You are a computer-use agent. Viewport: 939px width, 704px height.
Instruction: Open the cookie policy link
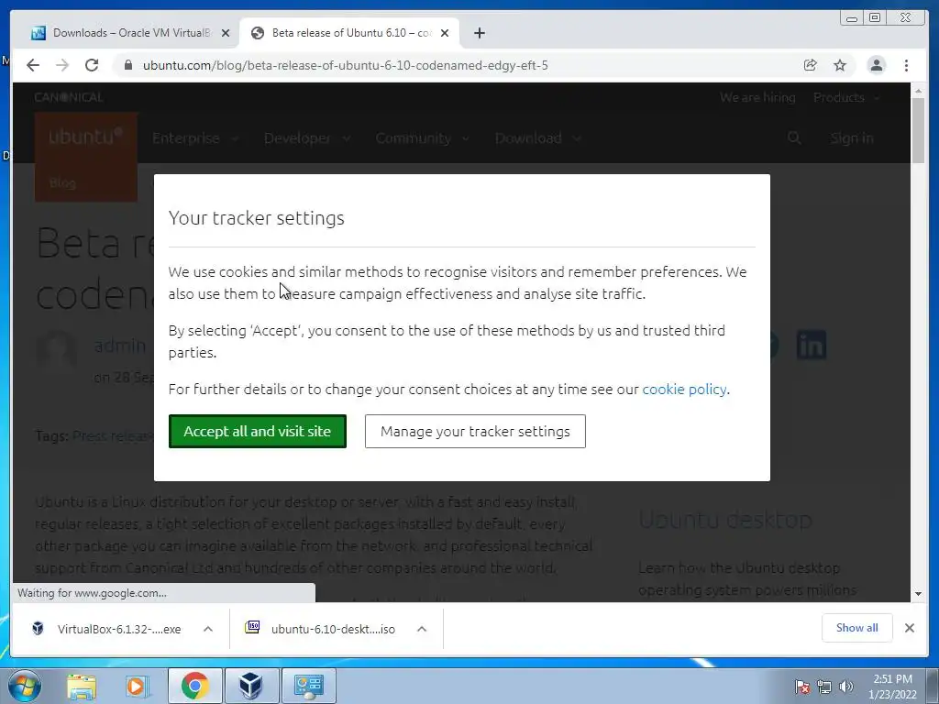click(x=684, y=389)
